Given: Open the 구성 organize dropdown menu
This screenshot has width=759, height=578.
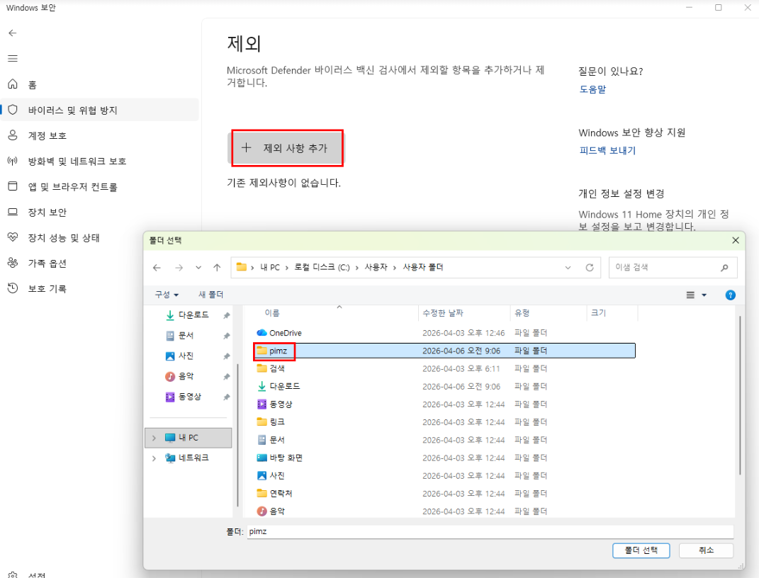Looking at the screenshot, I should pyautogui.click(x=167, y=295).
